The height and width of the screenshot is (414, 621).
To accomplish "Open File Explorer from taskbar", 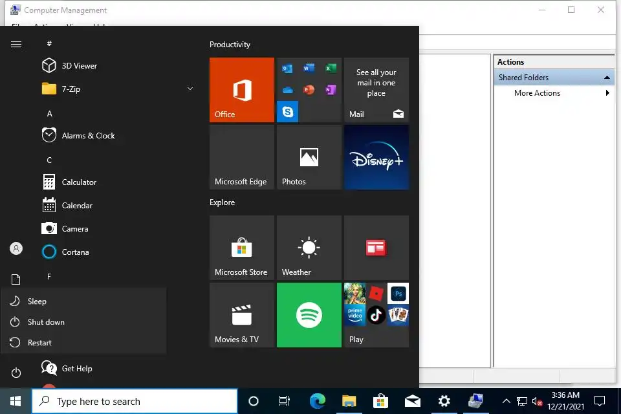I will [349, 401].
